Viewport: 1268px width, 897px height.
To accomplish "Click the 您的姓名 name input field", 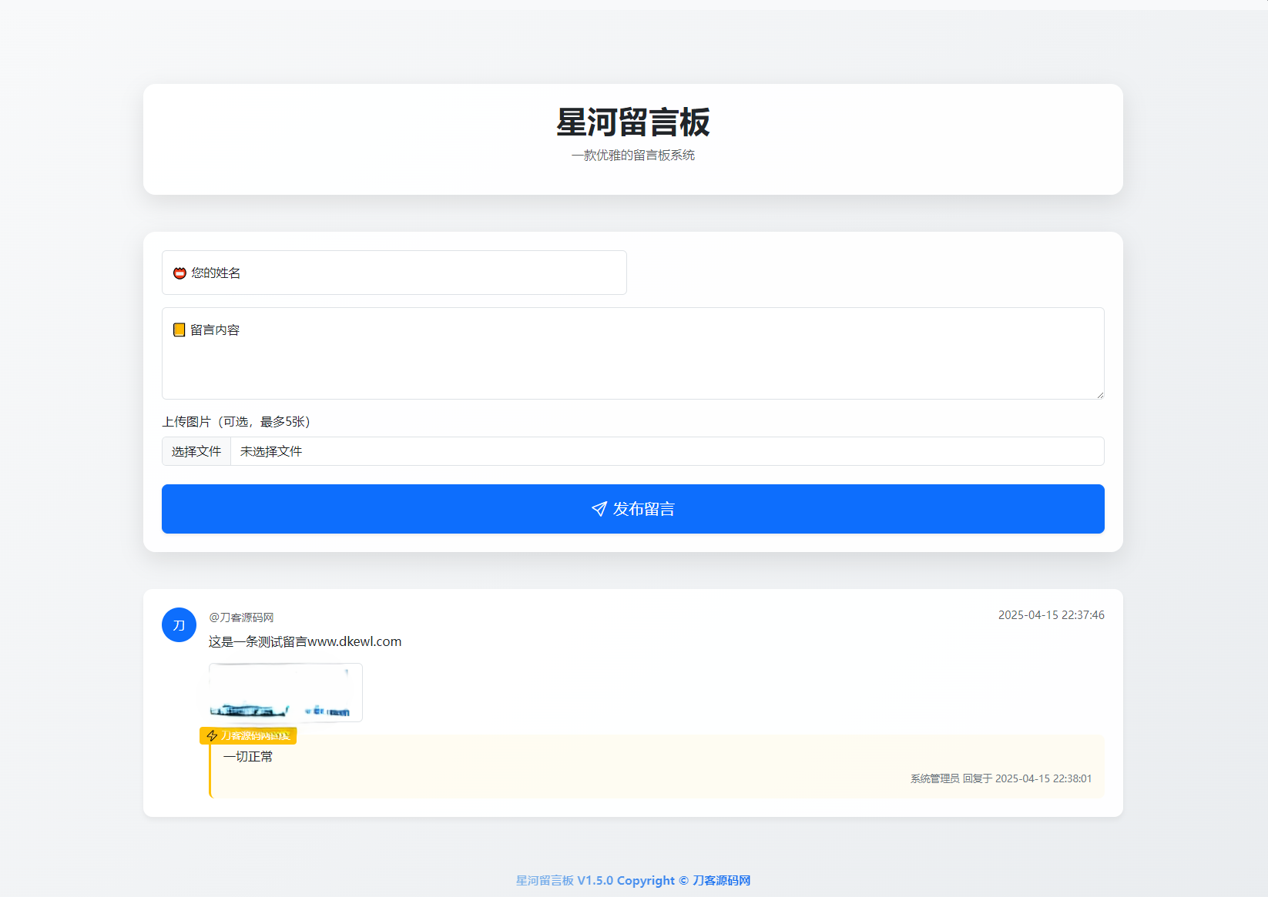I will (x=394, y=273).
